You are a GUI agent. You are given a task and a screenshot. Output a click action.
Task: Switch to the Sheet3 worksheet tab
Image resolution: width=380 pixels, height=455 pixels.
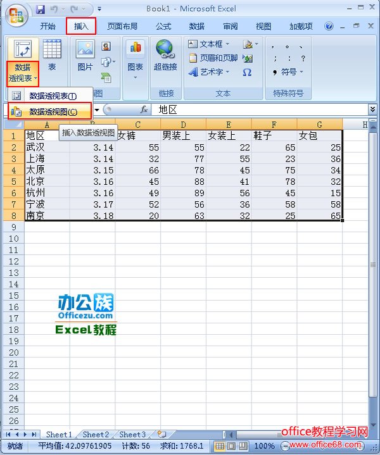tap(132, 434)
